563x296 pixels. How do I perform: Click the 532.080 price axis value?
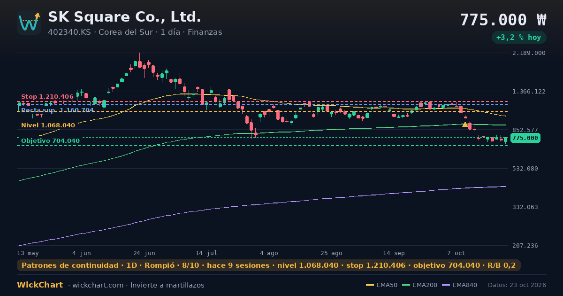(x=525, y=169)
